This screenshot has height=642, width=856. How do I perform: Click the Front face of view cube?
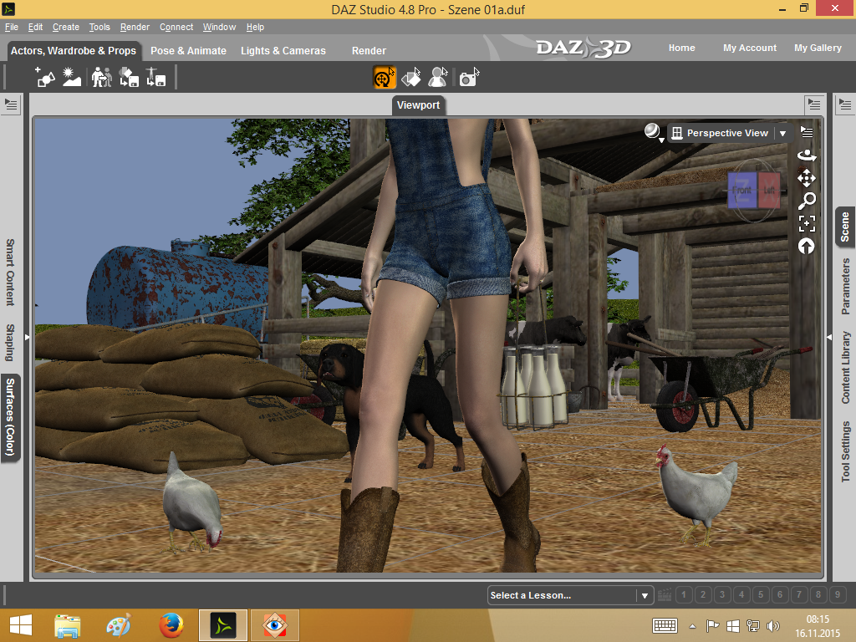click(x=742, y=190)
